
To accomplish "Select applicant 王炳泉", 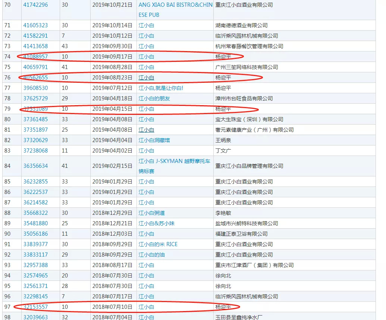I will [223, 140].
